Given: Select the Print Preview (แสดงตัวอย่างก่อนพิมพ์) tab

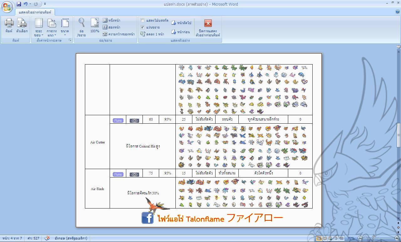Looking at the screenshot, I should pyautogui.click(x=35, y=12).
